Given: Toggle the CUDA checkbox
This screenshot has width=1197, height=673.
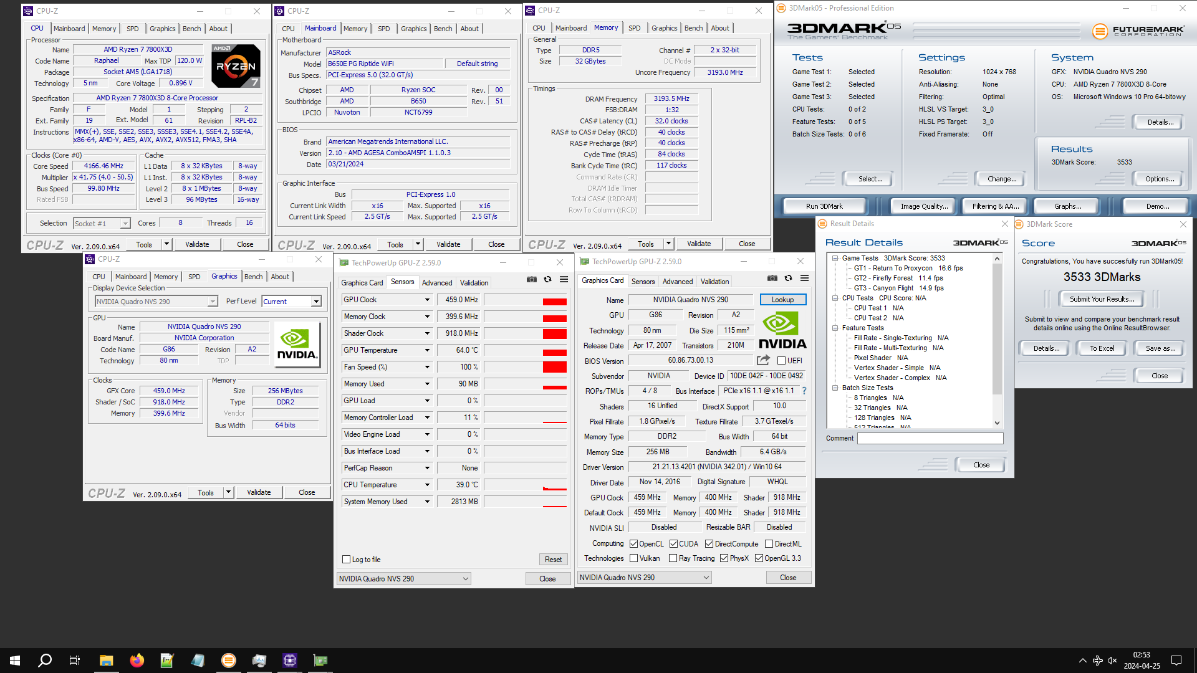Looking at the screenshot, I should pyautogui.click(x=673, y=544).
